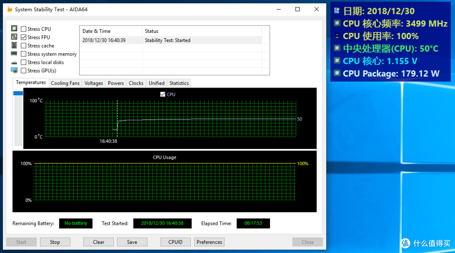This screenshot has width=455, height=253.
Task: Click the percent icon beside Stress FPU
Action: coord(14,37)
